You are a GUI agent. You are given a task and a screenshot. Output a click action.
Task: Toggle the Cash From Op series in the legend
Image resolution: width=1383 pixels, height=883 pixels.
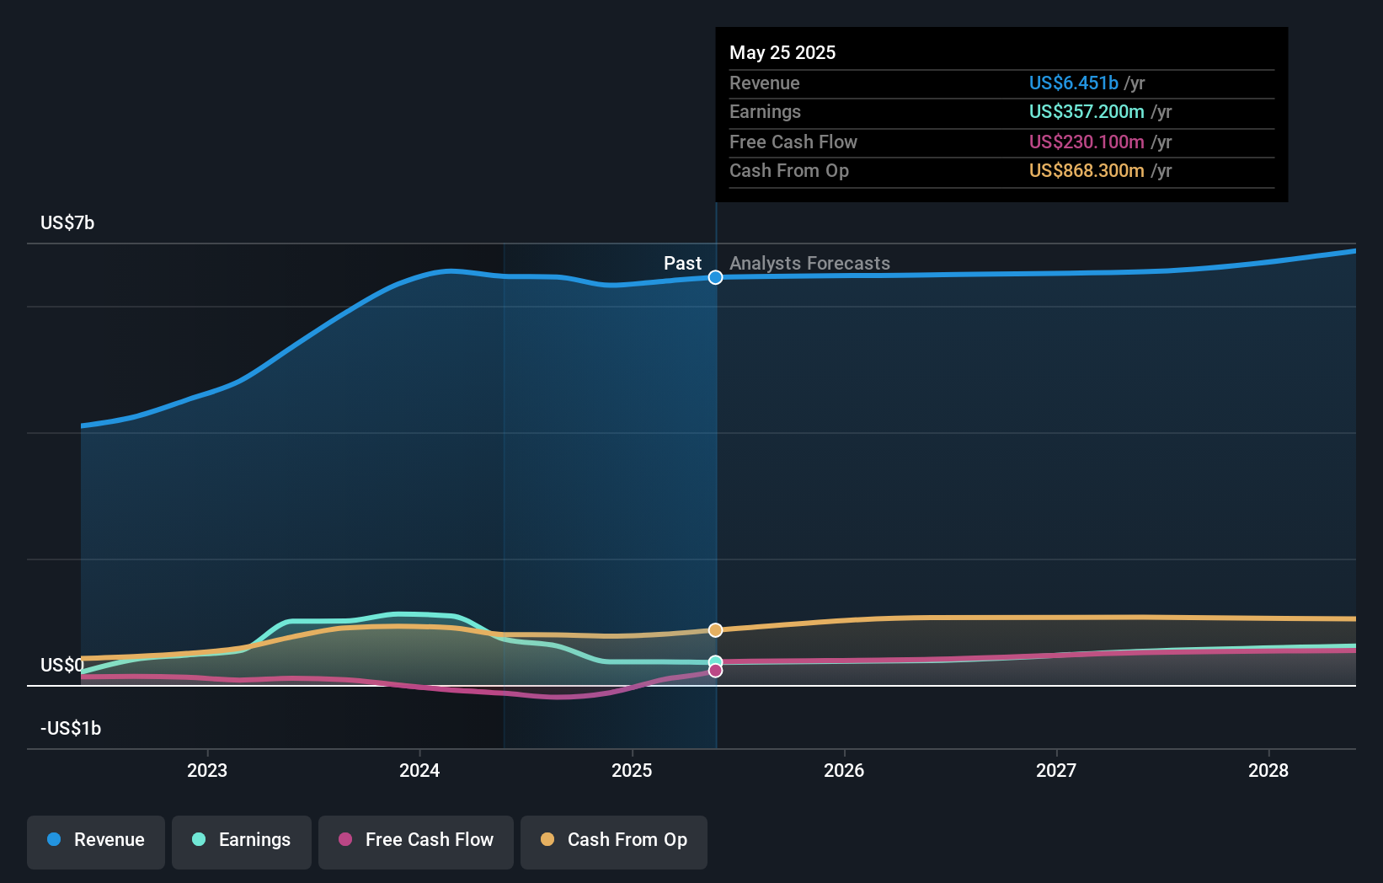tap(614, 842)
